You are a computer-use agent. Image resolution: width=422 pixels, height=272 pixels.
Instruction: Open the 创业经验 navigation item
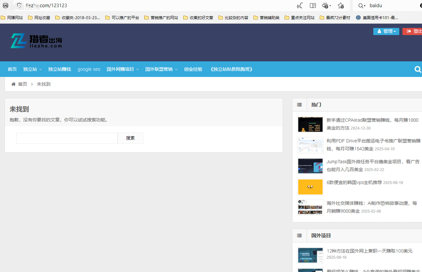click(x=193, y=69)
